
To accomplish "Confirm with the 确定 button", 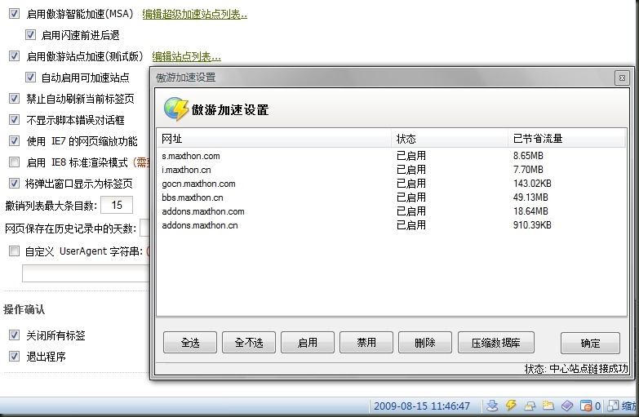I will [x=590, y=343].
